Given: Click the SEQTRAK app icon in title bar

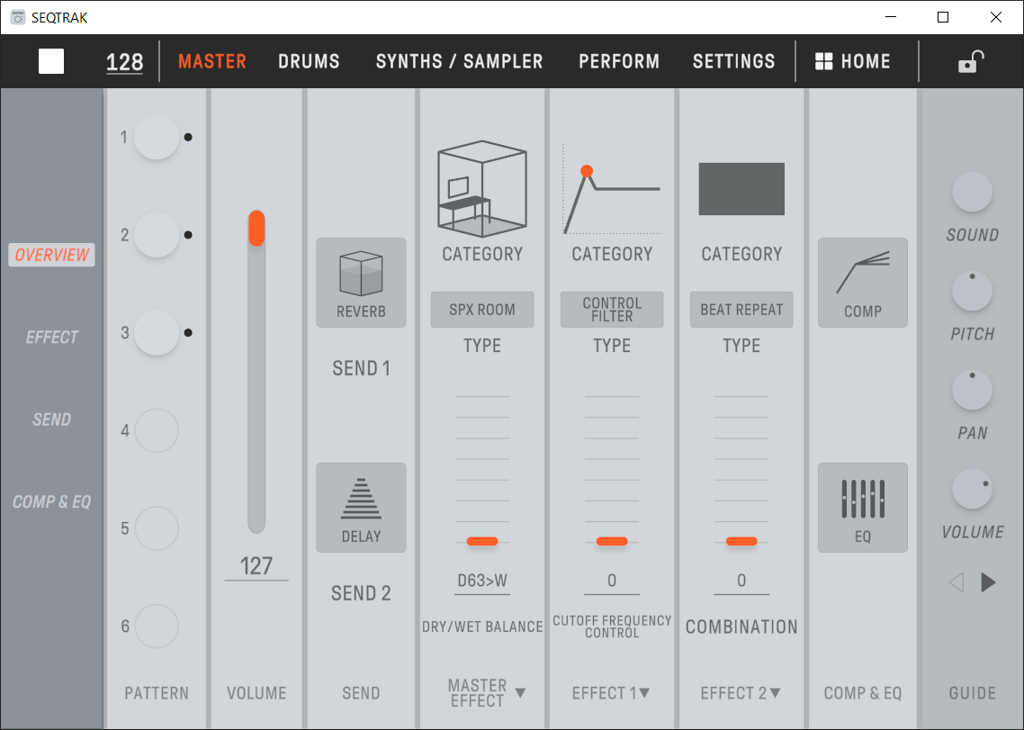Looking at the screenshot, I should pyautogui.click(x=18, y=18).
